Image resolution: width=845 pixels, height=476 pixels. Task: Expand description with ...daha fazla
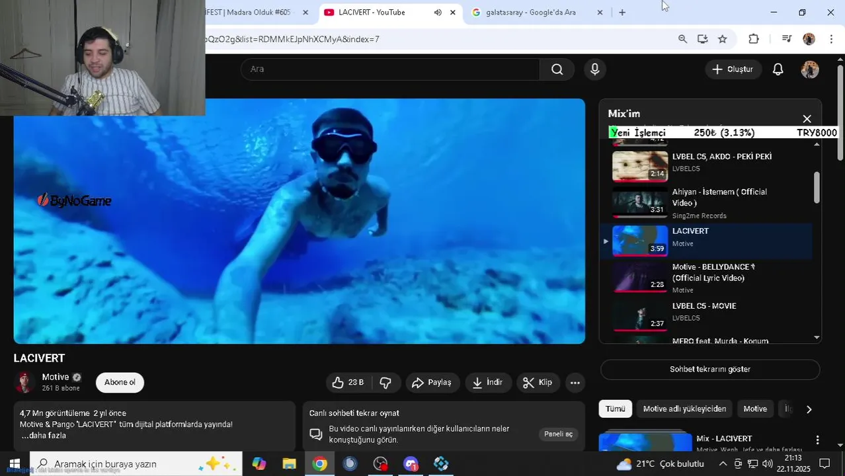[44, 436]
